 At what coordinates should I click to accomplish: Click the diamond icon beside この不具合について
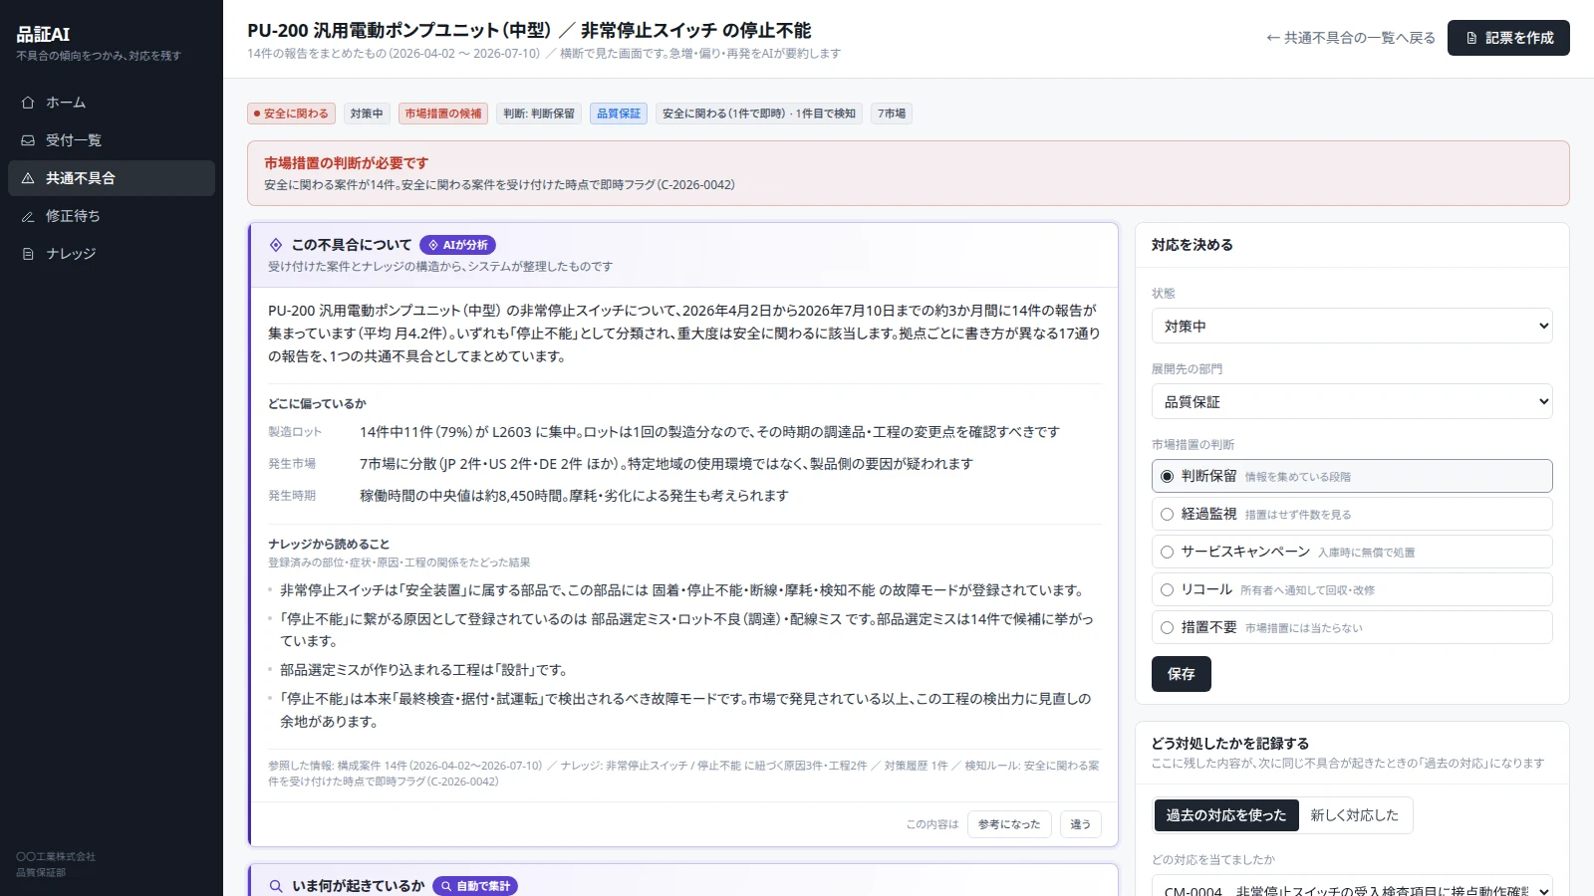click(x=276, y=245)
